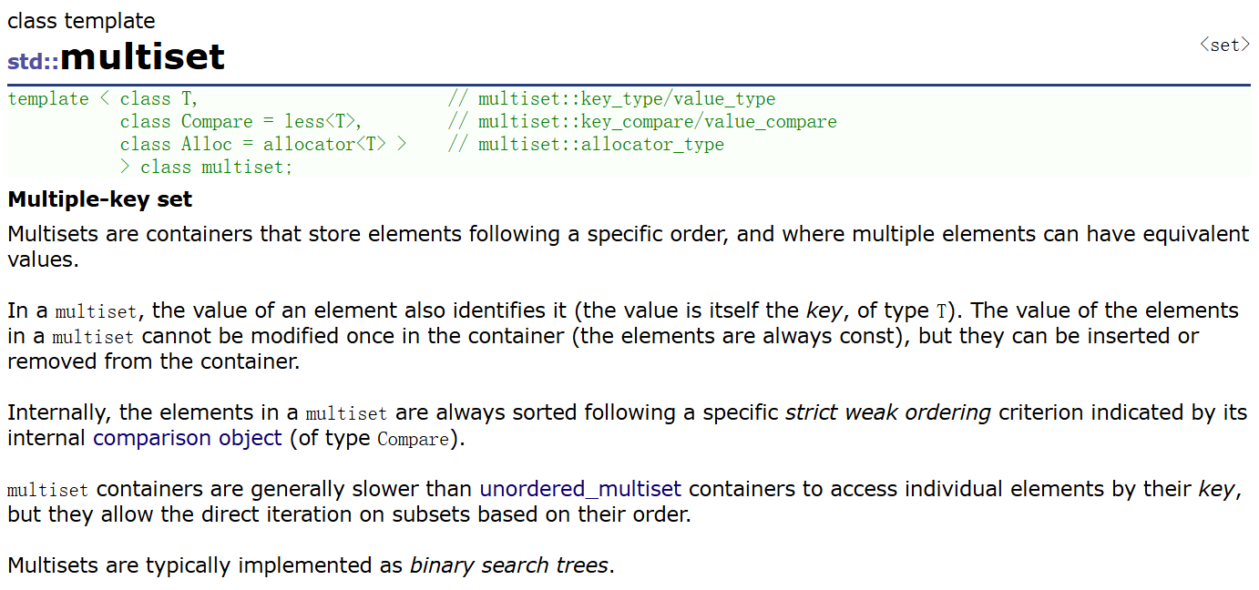Click the std:: namespace prefix
Viewport: 1259px width, 590px height.
click(x=33, y=62)
